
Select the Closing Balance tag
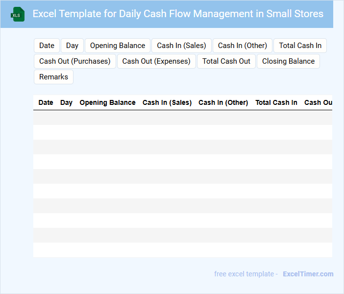pos(288,61)
